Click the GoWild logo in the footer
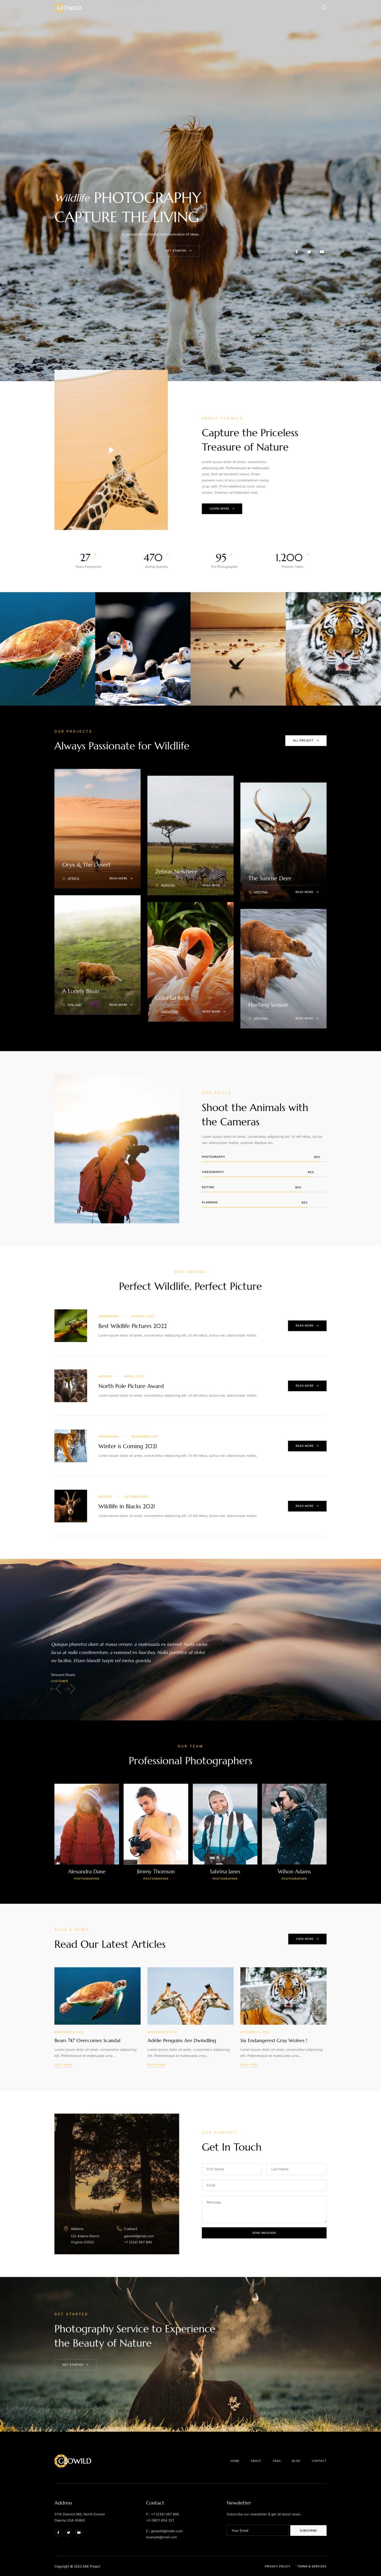This screenshot has height=2576, width=381. (x=73, y=2461)
